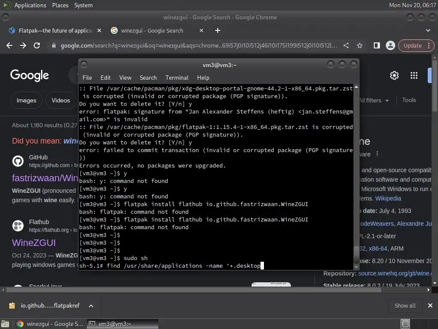Click the show desktop icon in taskbar

pyautogui.click(x=5, y=324)
